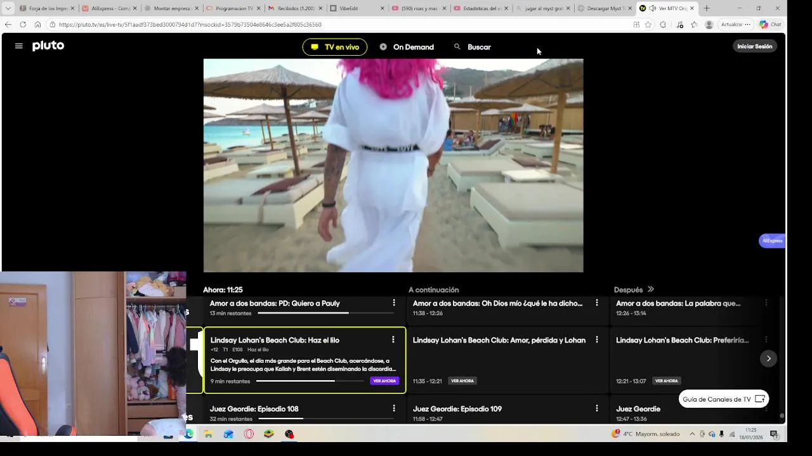
Task: Select Lindsay Lohan's Beach Club: Amor, pérdida y Lohan
Action: [x=499, y=340]
